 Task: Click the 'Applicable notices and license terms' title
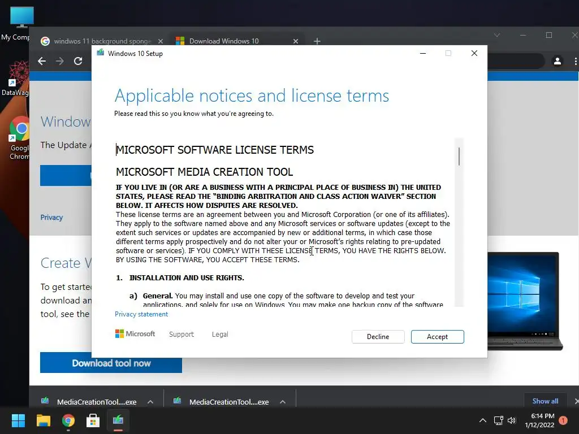252,96
